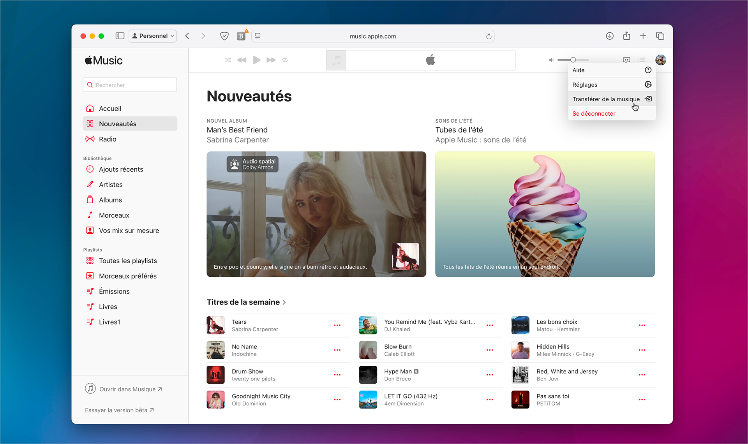Open more options for Slow Burn
Screen dimensions: 748x444
tap(490, 350)
